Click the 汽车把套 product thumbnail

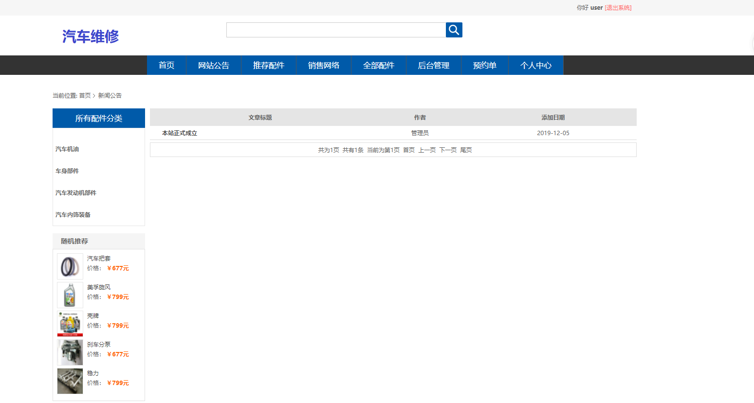tap(70, 266)
